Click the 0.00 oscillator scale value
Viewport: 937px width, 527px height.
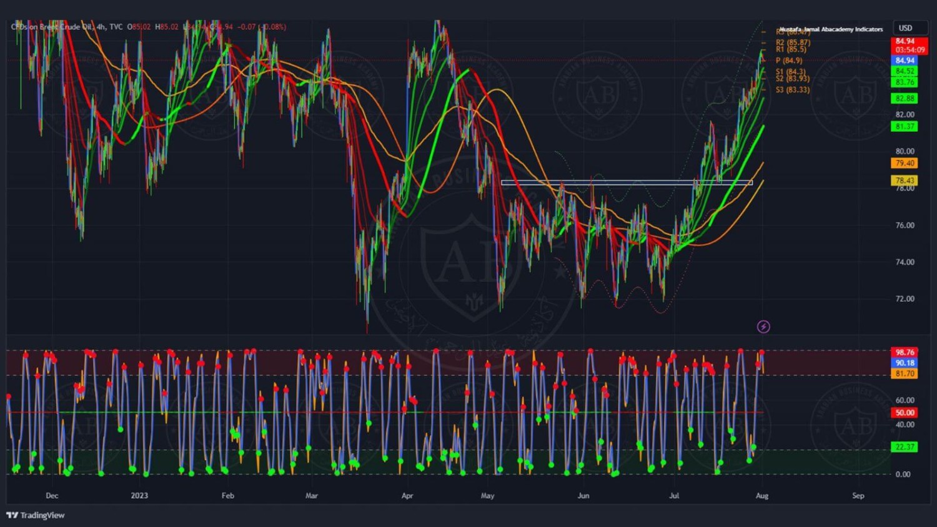pos(903,475)
